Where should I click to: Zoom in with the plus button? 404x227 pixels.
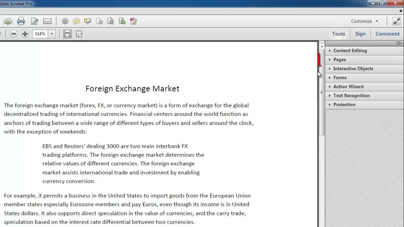25,34
